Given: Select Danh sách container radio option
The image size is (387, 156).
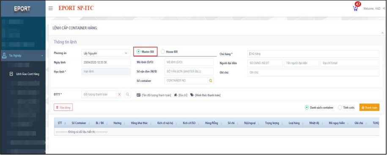Looking at the screenshot, I should pos(307,108).
